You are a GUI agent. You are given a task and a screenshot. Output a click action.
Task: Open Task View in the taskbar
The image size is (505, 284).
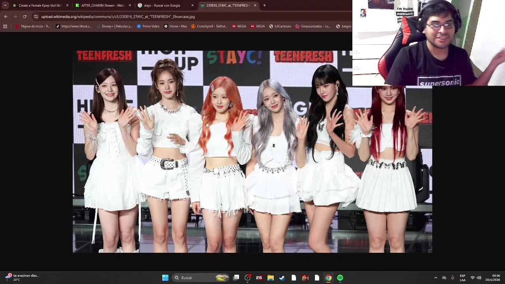(x=236, y=278)
